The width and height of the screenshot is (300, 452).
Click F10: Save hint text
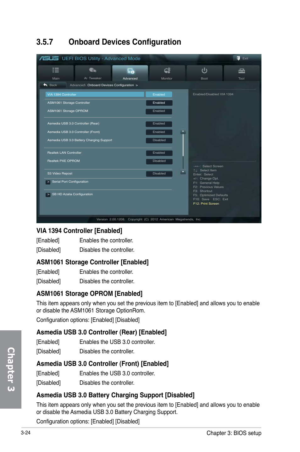point(201,199)
